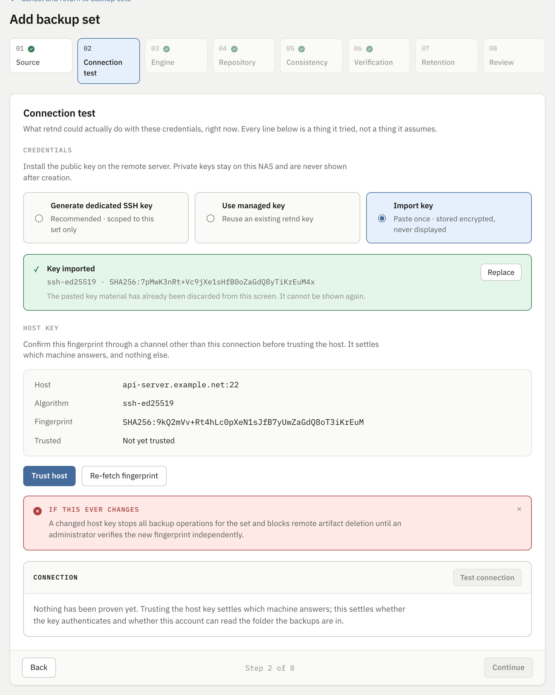Click the 'Not yet trusted' status
Image resolution: width=555 pixels, height=695 pixels.
tap(149, 441)
